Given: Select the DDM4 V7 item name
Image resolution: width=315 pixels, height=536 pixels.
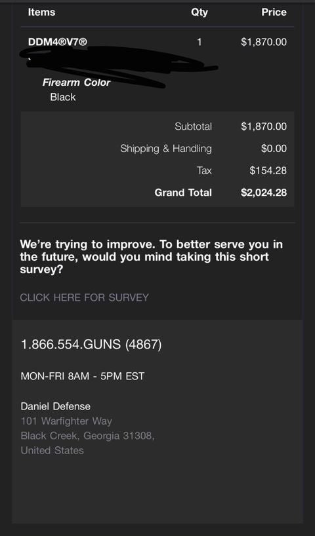Looking at the screenshot, I should click(x=58, y=43).
